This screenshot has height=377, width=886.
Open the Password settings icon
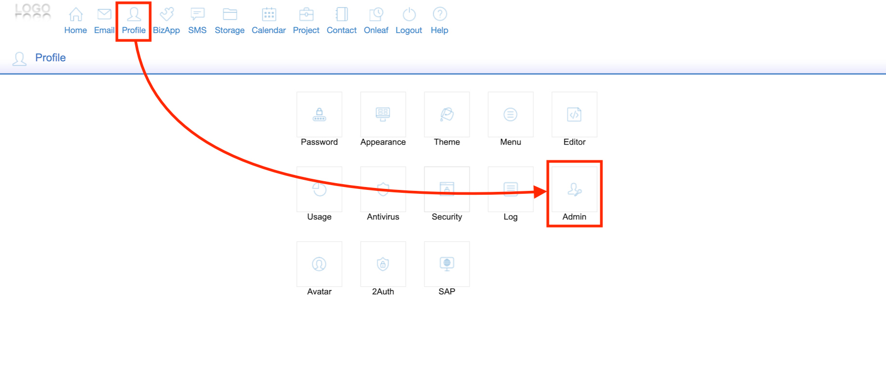coord(319,115)
